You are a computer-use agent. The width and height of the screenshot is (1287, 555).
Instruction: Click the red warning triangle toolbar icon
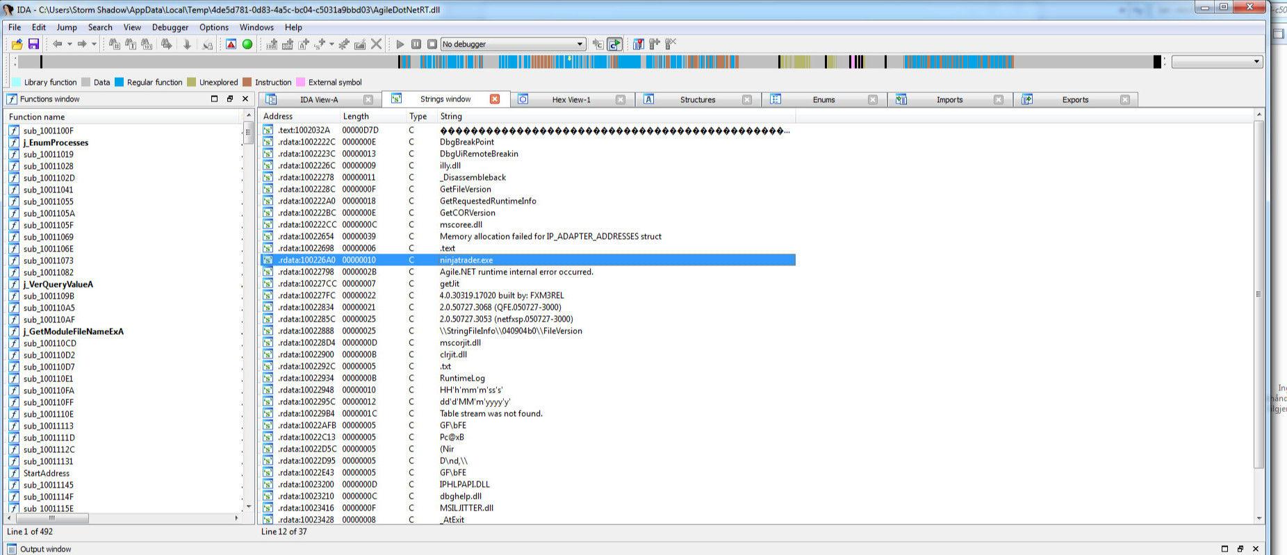(231, 44)
